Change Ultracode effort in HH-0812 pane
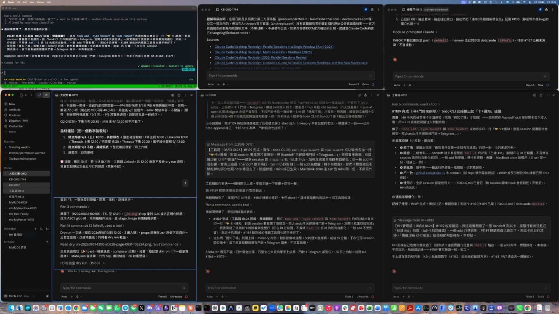Image resolution: width=559 pixels, height=314 pixels. click(x=363, y=297)
